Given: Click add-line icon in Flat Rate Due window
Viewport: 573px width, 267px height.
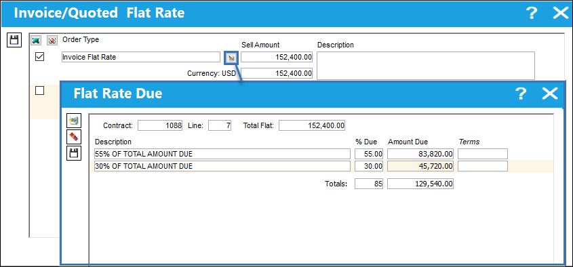Looking at the screenshot, I should click(74, 120).
